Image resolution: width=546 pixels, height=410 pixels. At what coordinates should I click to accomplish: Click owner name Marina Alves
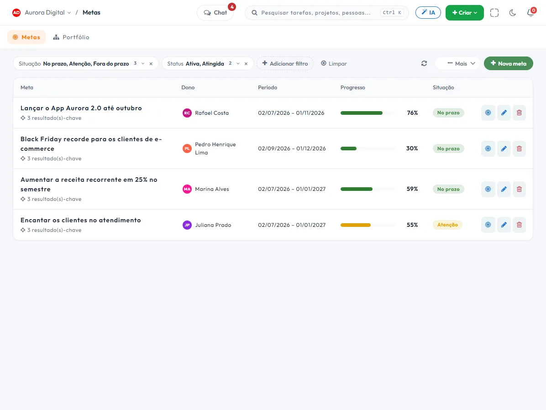212,189
